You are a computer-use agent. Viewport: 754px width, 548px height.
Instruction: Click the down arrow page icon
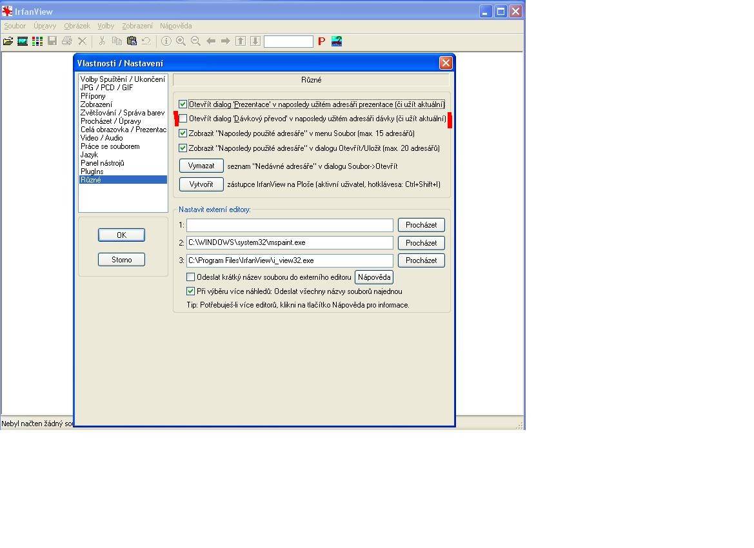click(255, 41)
